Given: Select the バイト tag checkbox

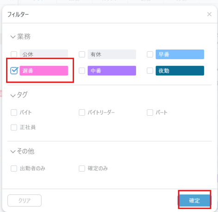Looking at the screenshot, I should click(14, 112).
